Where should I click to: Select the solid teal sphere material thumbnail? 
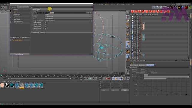12,85
